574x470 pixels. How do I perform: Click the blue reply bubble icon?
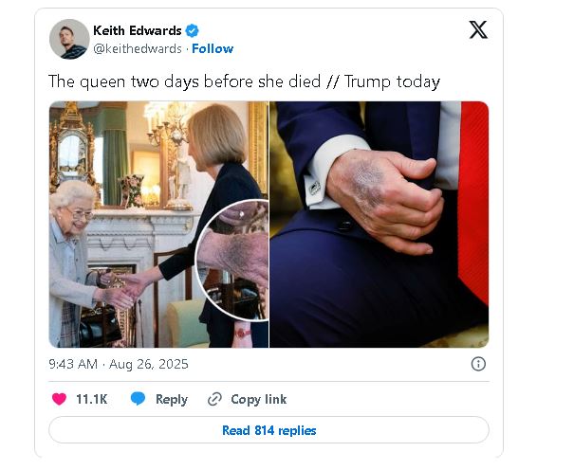click(138, 399)
